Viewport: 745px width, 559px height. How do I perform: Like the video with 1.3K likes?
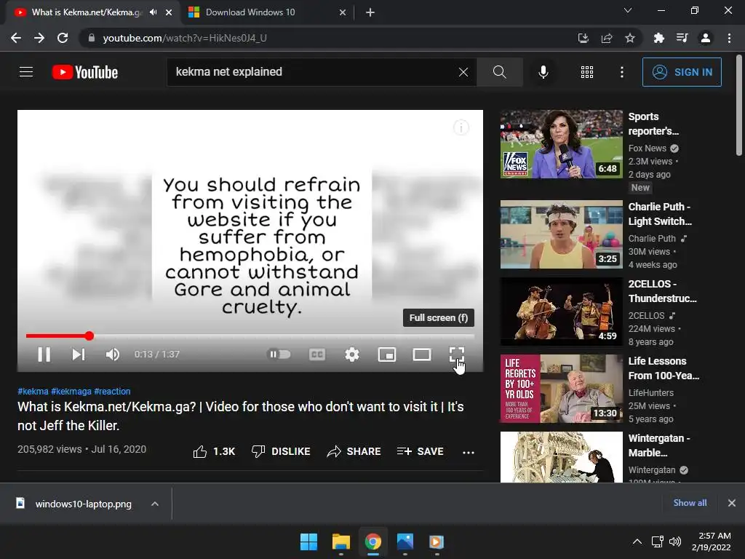214,451
